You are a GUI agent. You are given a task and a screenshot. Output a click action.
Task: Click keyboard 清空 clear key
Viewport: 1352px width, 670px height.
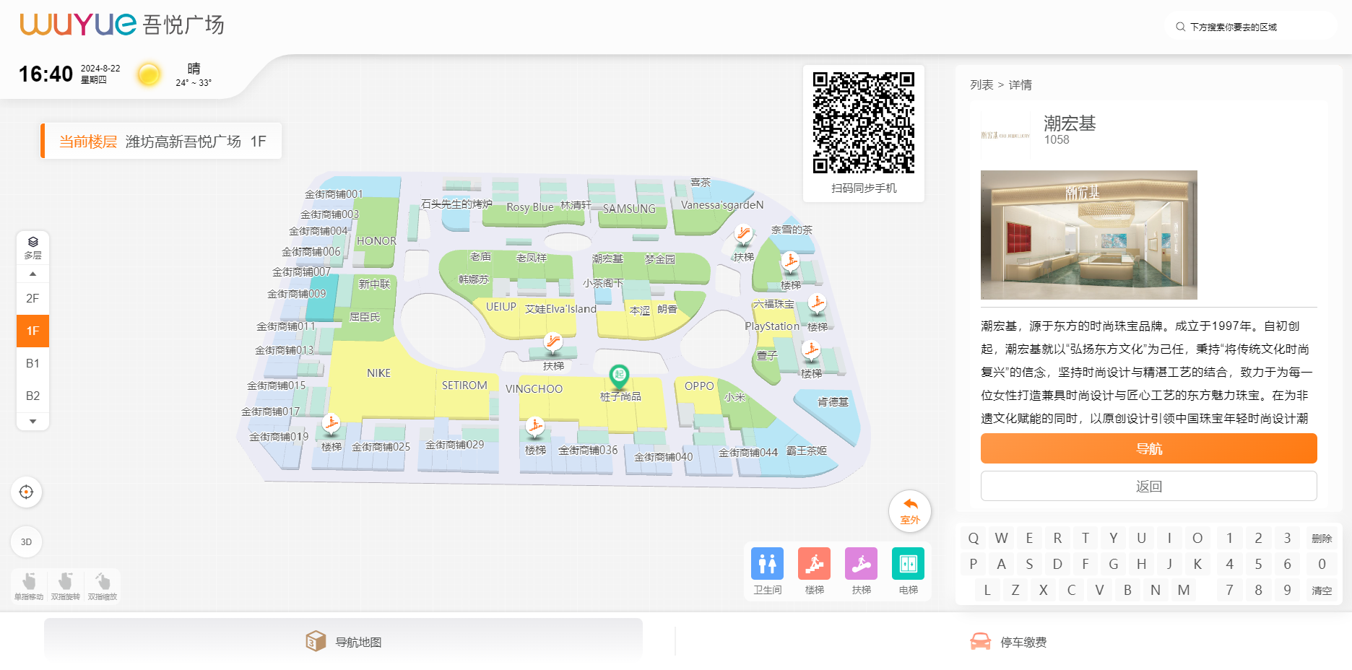pyautogui.click(x=1322, y=590)
